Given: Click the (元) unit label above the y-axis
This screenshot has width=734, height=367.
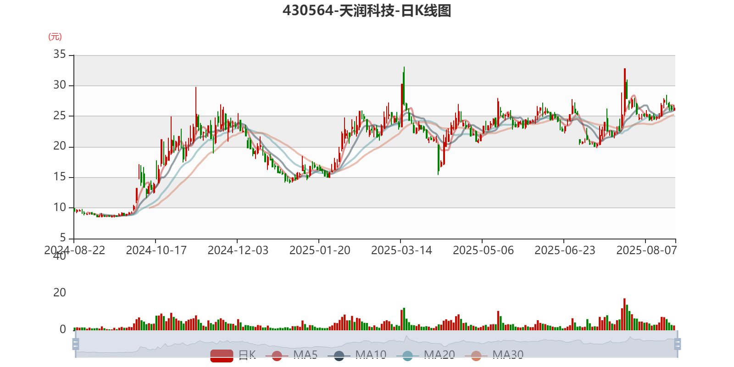Looking at the screenshot, I should [55, 37].
